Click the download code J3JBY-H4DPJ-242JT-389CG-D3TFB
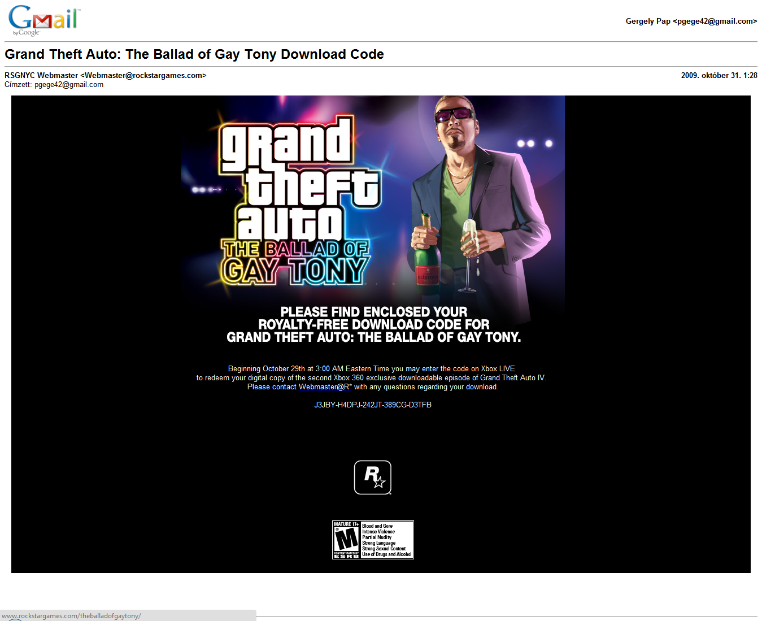762x621 pixels. click(x=373, y=405)
